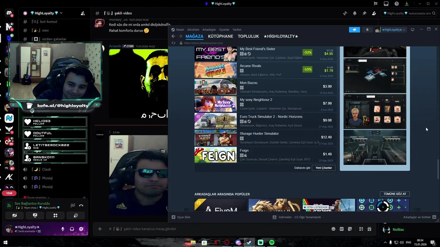The image size is (440, 247).
Task: Click Oyun Ekle in Steam footer
Action: point(181,217)
